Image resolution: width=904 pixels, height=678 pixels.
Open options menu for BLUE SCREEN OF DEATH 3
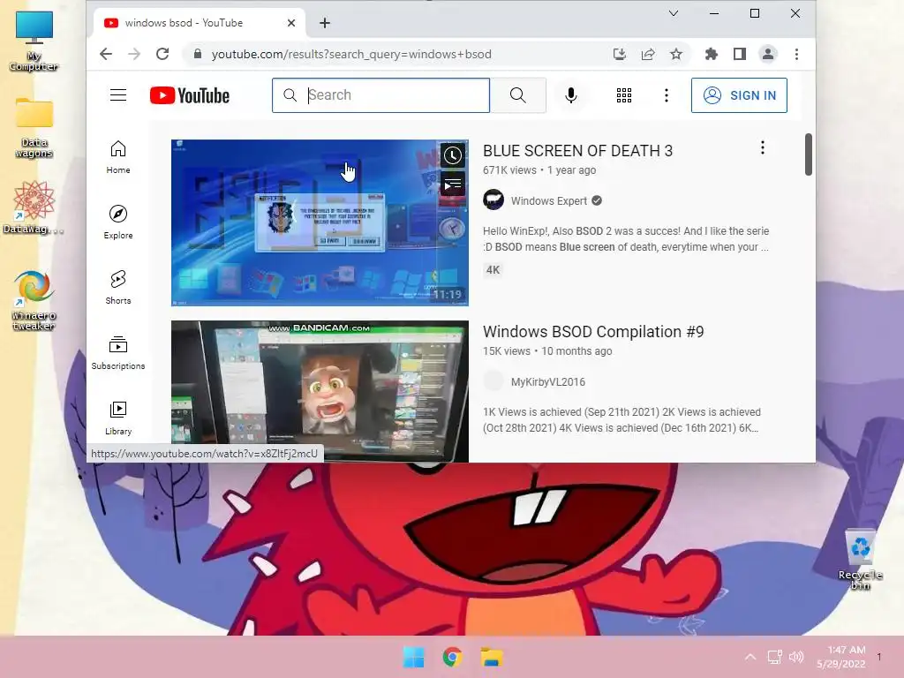coord(762,147)
